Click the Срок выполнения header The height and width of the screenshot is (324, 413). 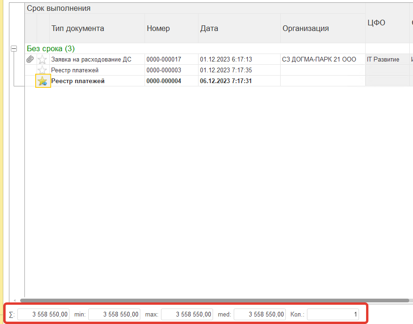coord(59,8)
